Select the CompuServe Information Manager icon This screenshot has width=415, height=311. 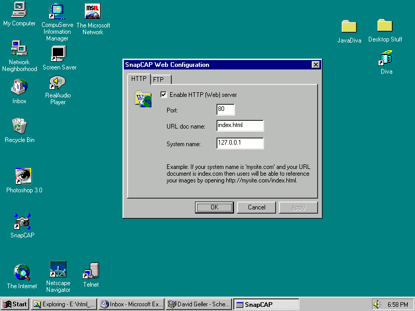[x=57, y=10]
